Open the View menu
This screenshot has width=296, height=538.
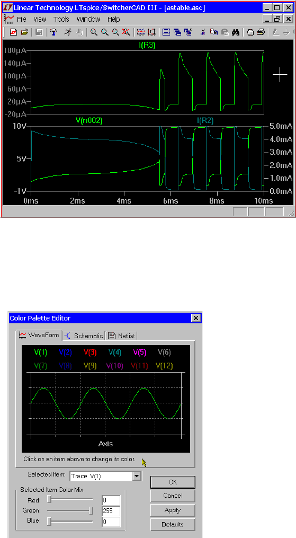tap(40, 20)
